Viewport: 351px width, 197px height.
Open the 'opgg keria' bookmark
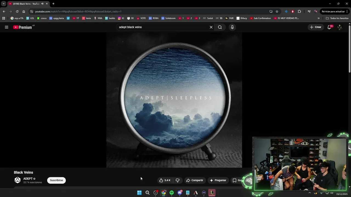coord(56,18)
